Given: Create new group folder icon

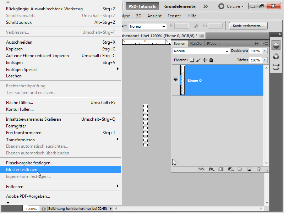Looking at the screenshot, I should click(239, 169).
